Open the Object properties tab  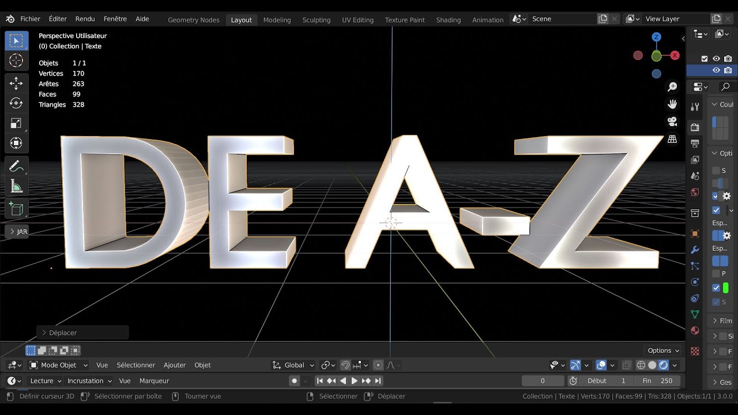(x=695, y=233)
